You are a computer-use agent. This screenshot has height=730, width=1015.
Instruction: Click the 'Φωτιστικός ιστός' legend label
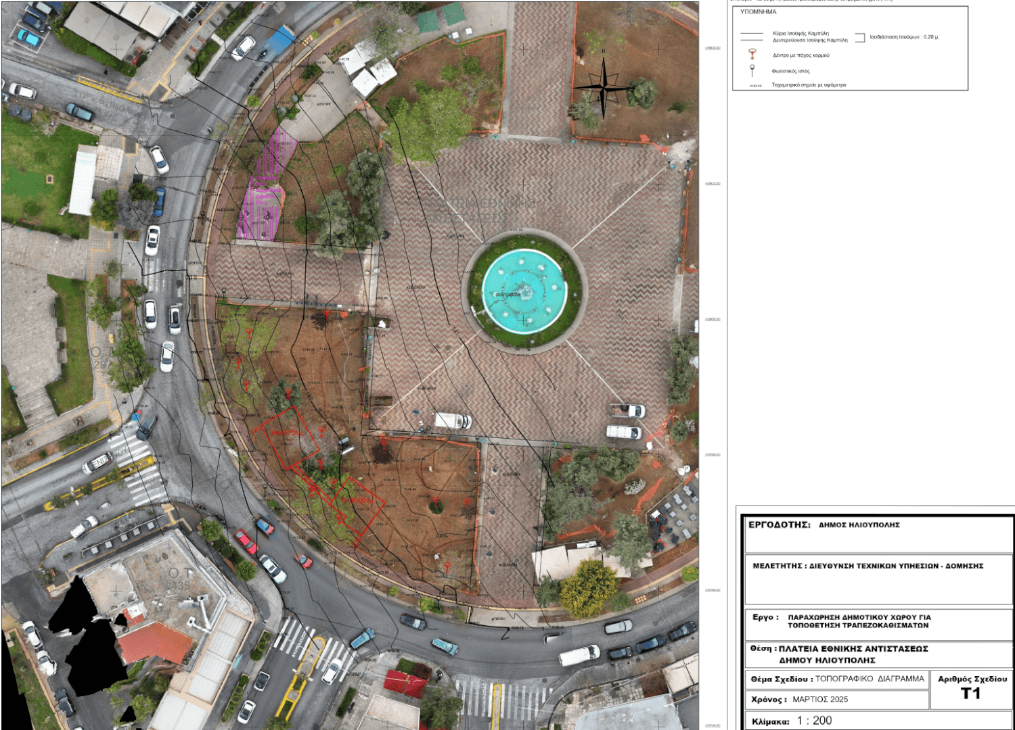[x=790, y=71]
